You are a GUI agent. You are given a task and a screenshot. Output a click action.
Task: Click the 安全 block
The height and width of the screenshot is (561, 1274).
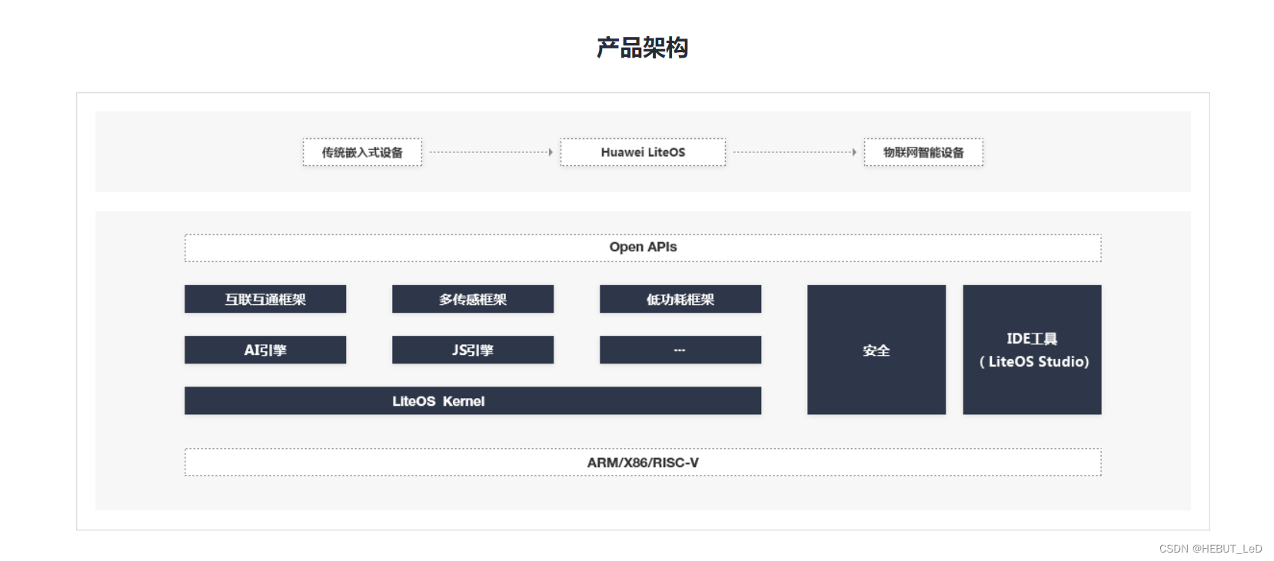click(876, 350)
